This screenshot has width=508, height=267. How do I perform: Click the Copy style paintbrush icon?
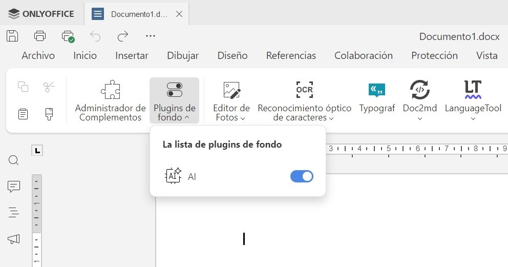tap(49, 114)
